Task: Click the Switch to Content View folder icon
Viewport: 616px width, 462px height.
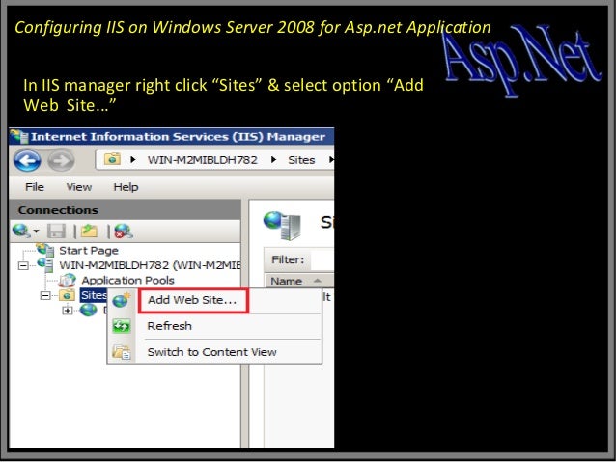Action: (122, 352)
